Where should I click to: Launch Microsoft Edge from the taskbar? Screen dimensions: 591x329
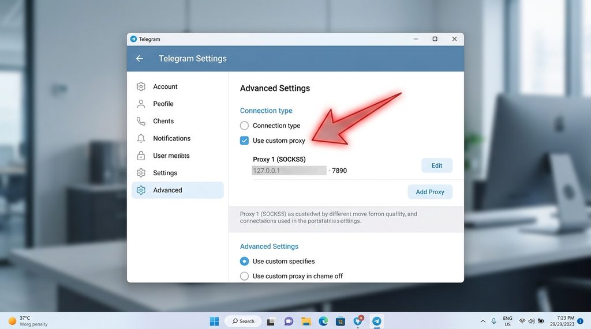323,321
